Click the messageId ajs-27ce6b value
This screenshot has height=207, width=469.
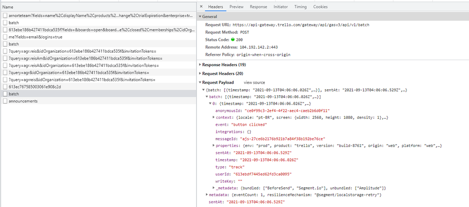(x=283, y=138)
